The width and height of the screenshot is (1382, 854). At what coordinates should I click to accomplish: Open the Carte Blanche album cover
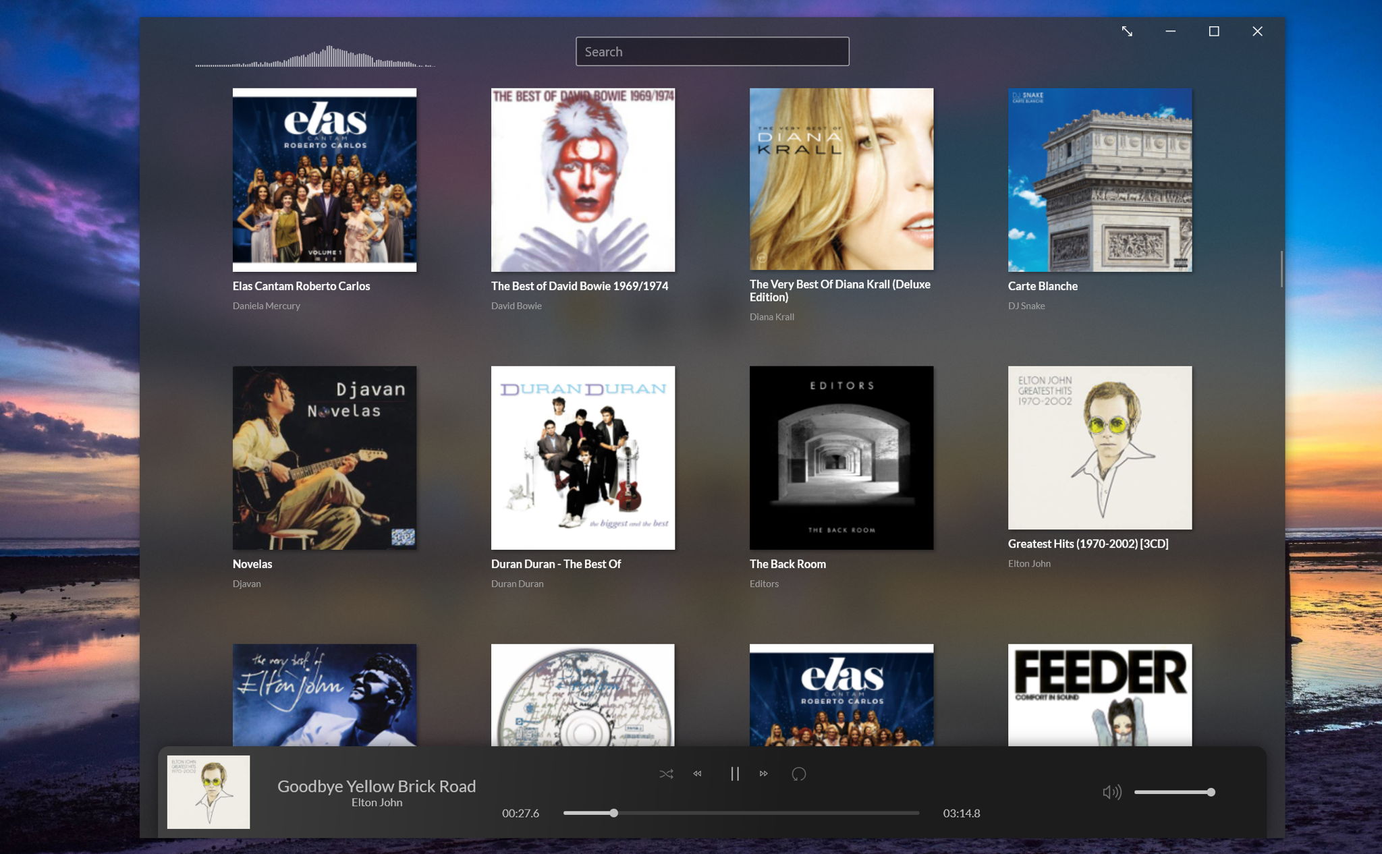1100,180
